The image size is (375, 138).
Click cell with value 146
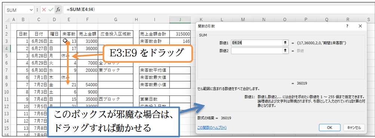180,41
